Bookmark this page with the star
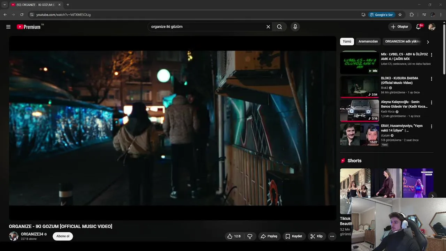Screen dimensions: 446x251 point(400,15)
